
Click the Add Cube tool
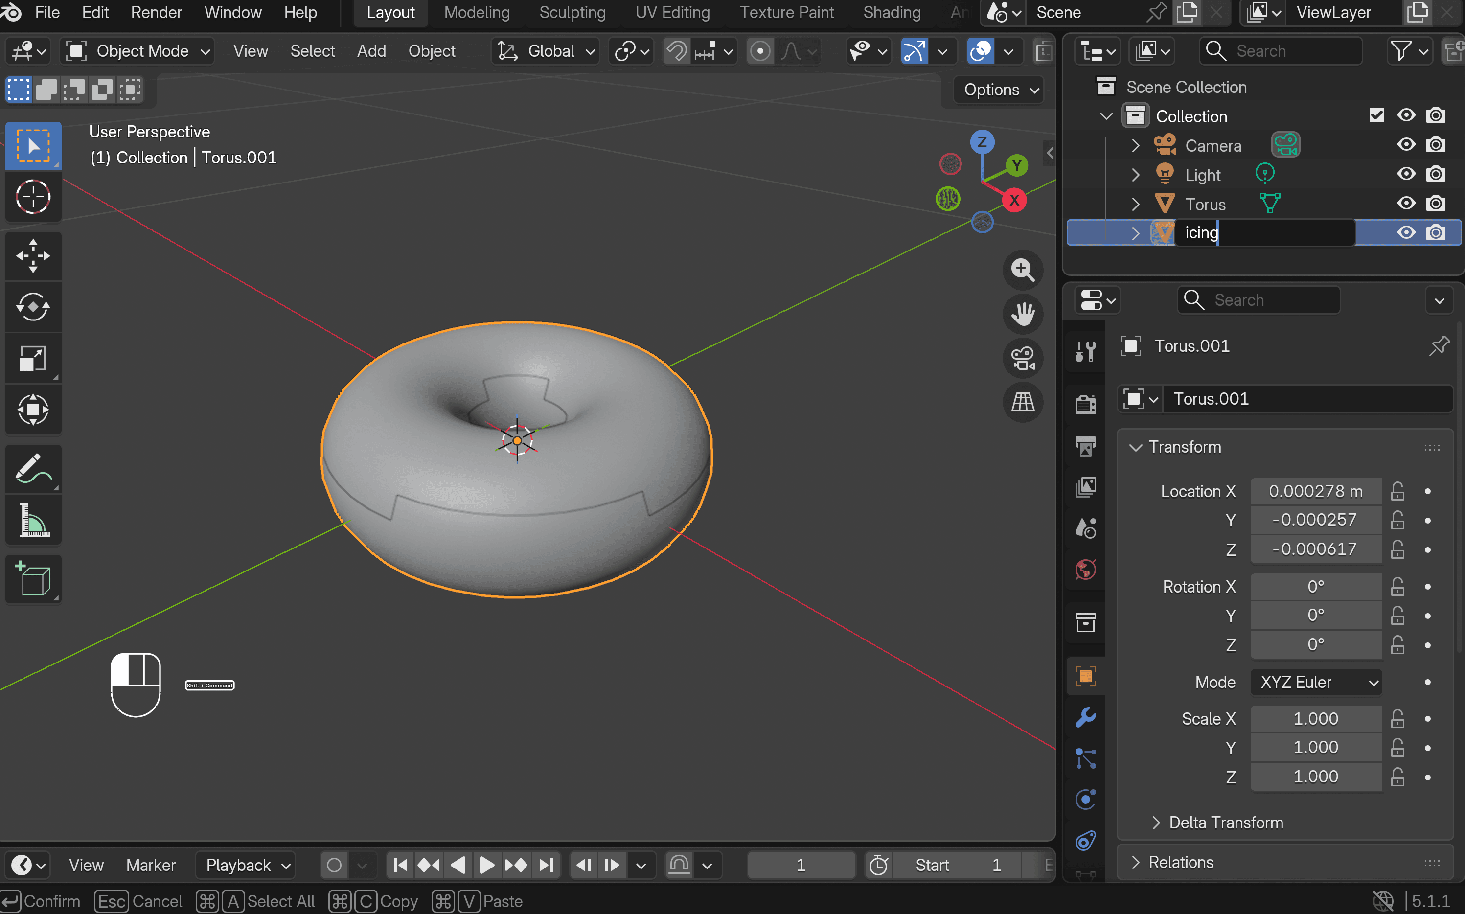(33, 579)
